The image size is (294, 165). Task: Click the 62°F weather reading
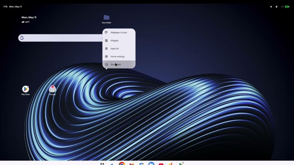[27, 22]
